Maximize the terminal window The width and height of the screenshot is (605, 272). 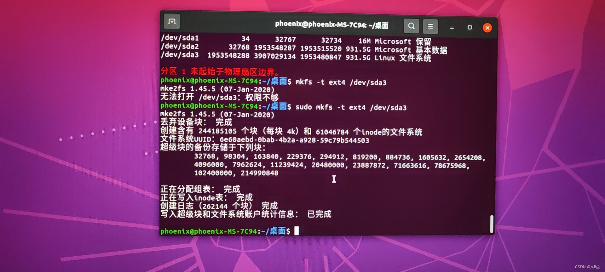pos(470,27)
